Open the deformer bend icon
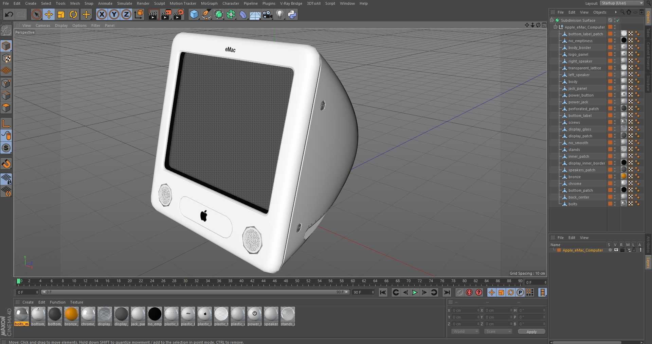Viewport: 652px width, 344px height. tap(243, 14)
